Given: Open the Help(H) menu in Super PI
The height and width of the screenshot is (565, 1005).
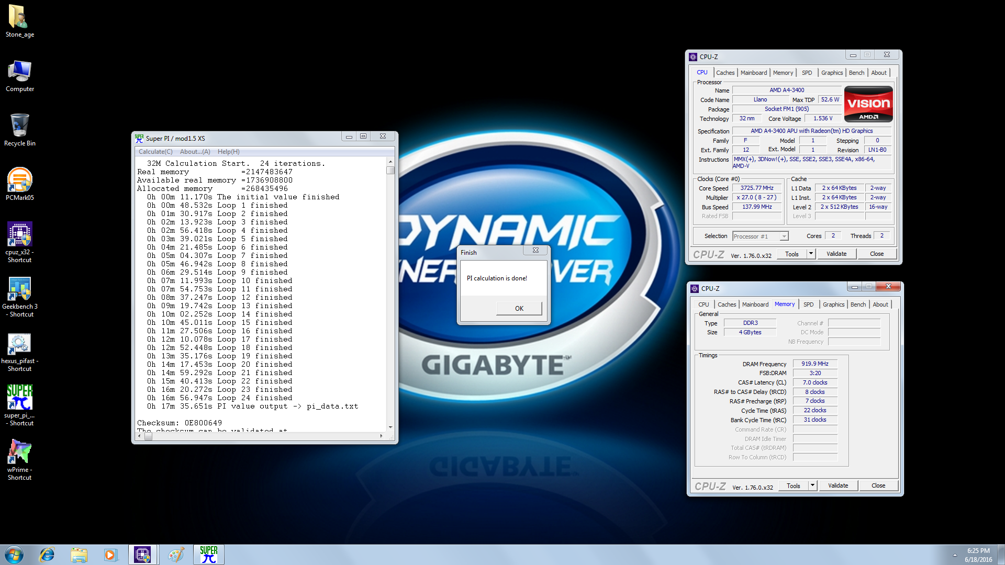Looking at the screenshot, I should point(229,152).
